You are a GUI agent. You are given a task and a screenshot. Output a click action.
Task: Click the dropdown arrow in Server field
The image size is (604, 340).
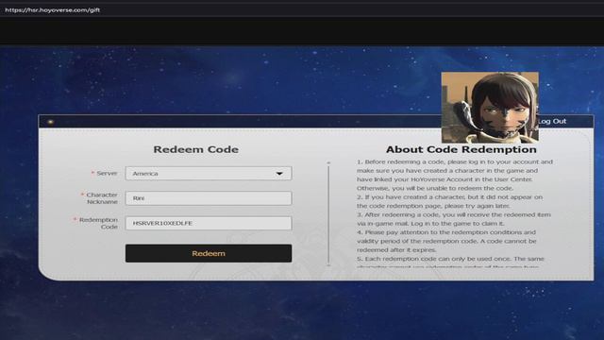point(279,174)
